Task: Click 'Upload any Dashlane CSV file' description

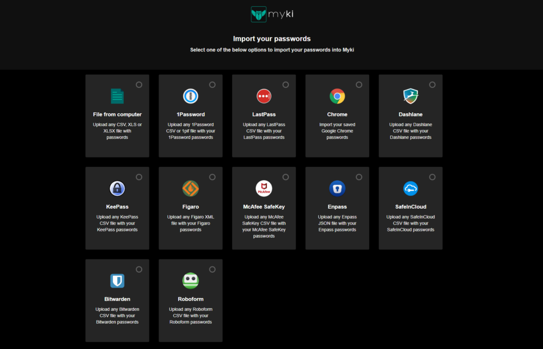Action: 411,131
